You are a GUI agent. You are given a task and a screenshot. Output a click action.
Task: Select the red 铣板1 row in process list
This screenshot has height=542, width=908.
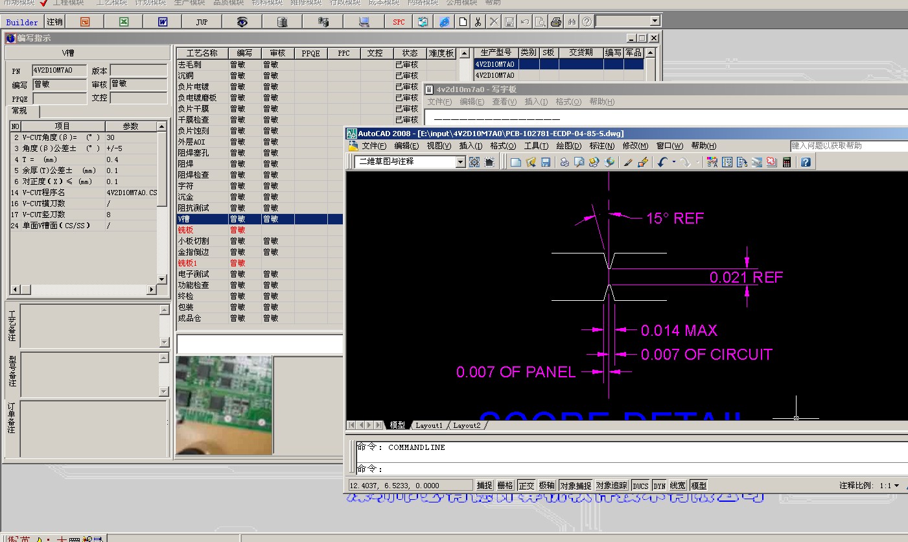click(259, 263)
